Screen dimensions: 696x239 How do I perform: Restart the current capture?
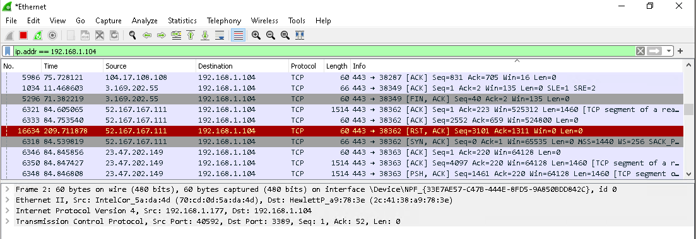(x=38, y=35)
